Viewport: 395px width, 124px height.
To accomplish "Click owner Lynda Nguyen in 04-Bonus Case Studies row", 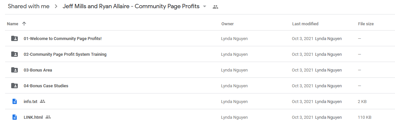I will (234, 86).
